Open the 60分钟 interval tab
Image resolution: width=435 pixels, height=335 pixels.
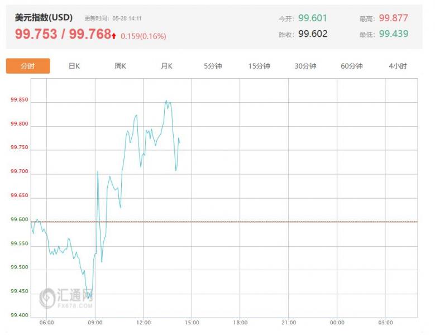click(351, 66)
